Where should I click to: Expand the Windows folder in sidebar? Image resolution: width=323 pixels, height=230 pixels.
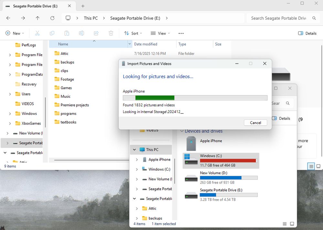10,114
